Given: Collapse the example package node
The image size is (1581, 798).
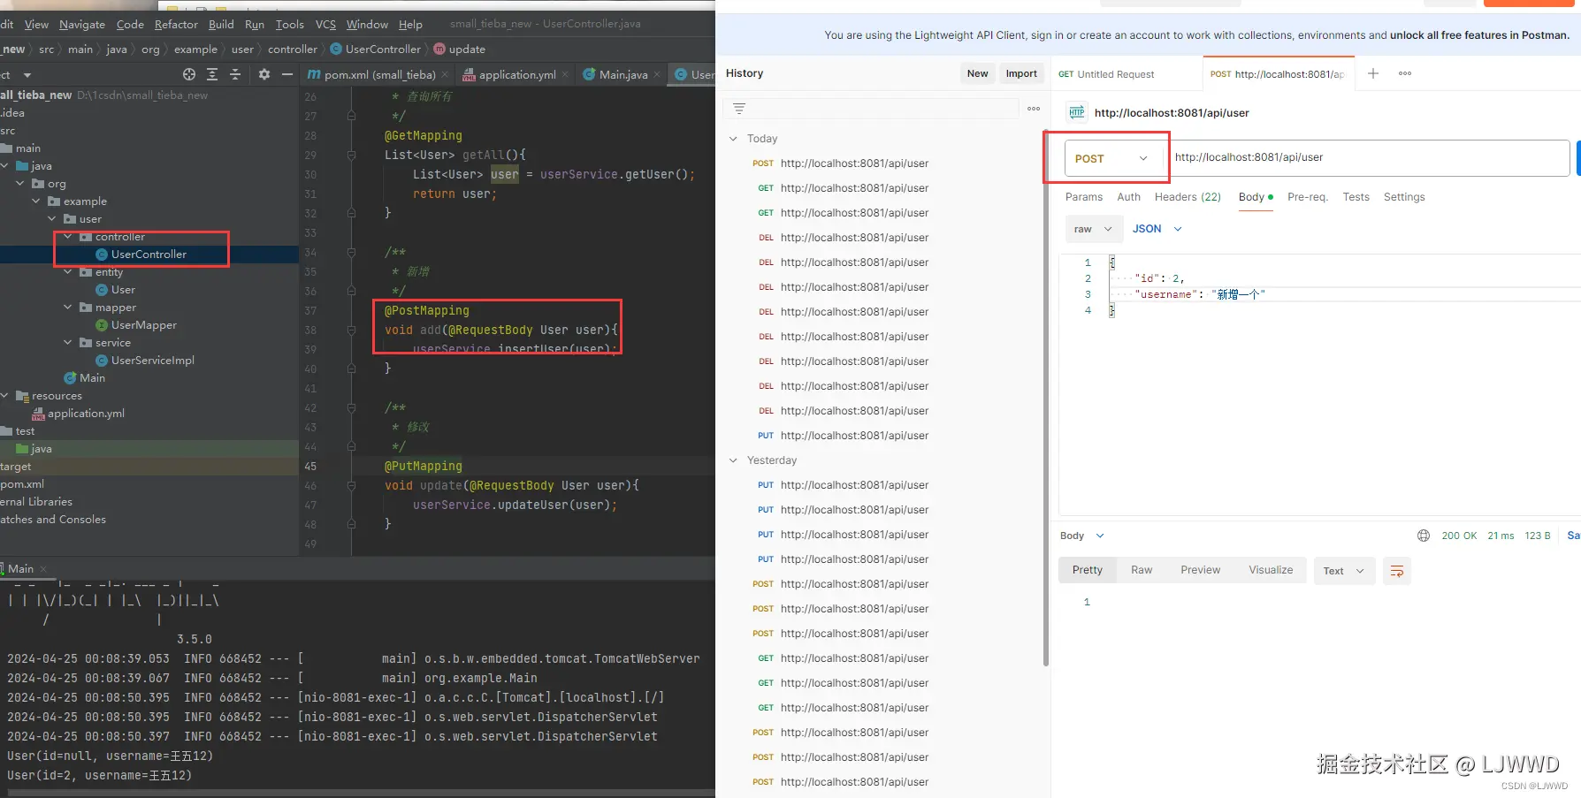Looking at the screenshot, I should [x=36, y=201].
